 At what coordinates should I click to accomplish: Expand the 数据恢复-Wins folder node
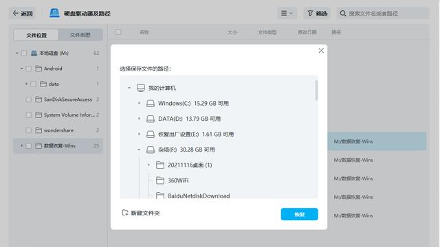(x=21, y=145)
